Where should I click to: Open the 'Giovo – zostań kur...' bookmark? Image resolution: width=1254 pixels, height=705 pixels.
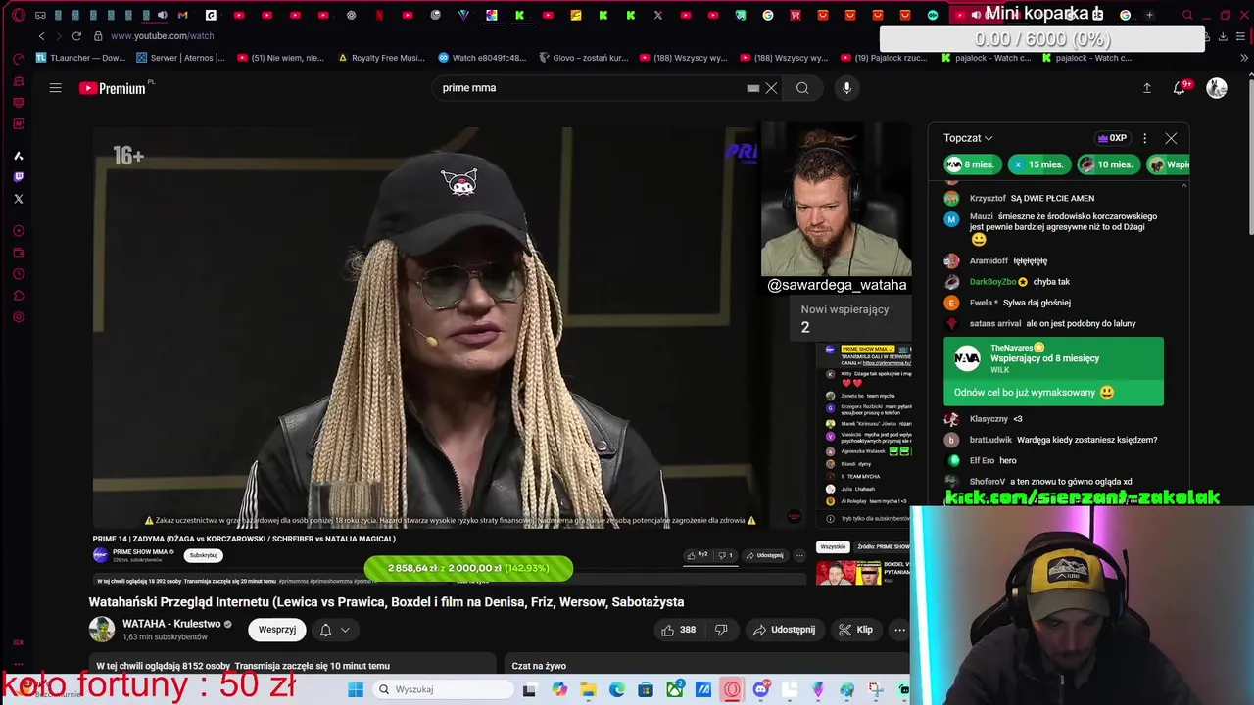click(583, 58)
